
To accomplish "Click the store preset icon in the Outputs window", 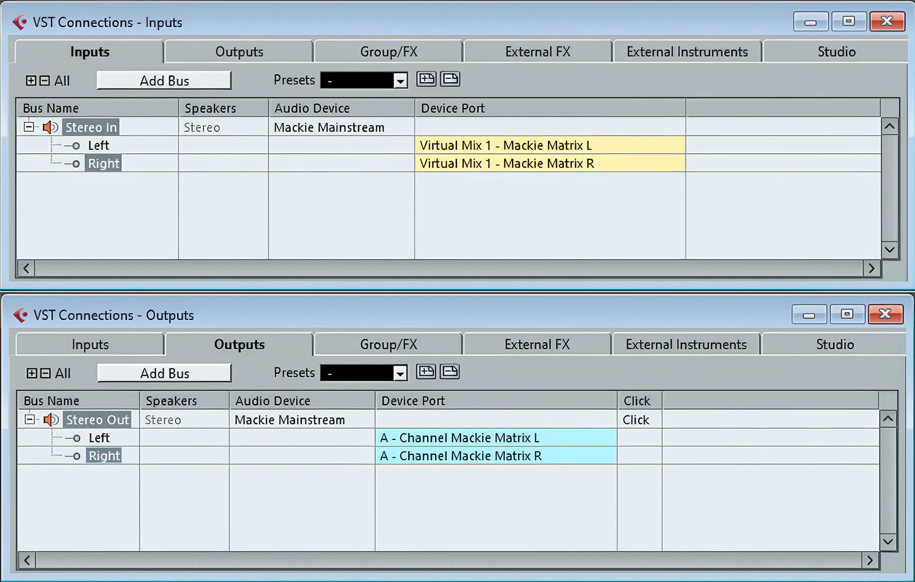I will (426, 372).
